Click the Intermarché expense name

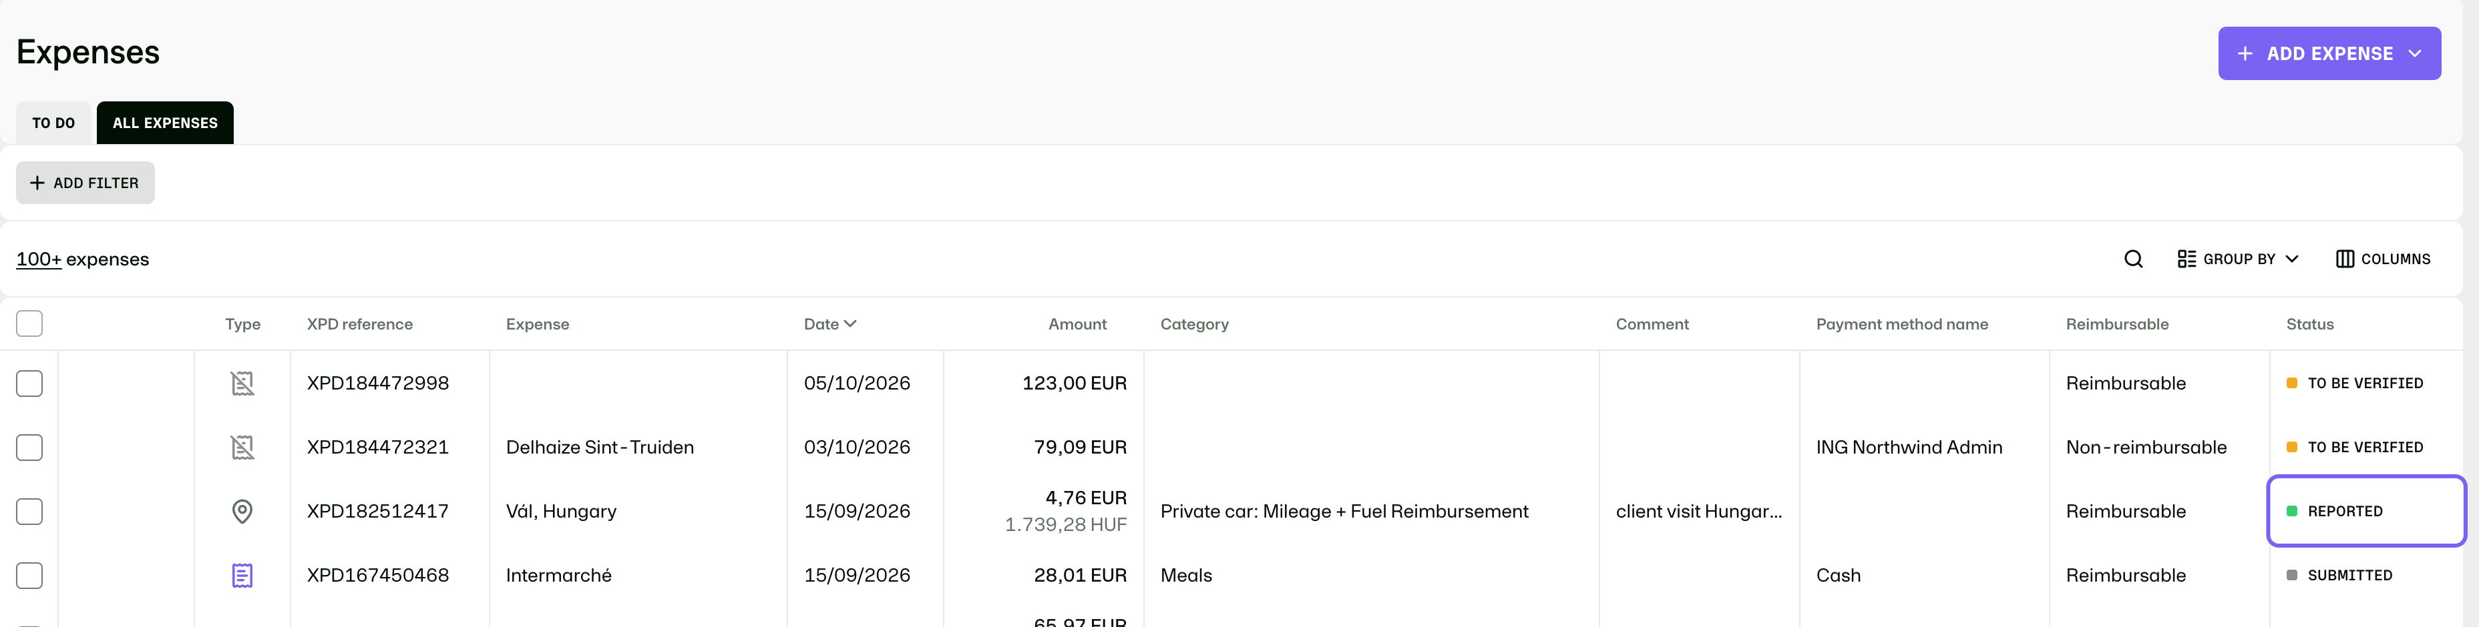(x=559, y=575)
